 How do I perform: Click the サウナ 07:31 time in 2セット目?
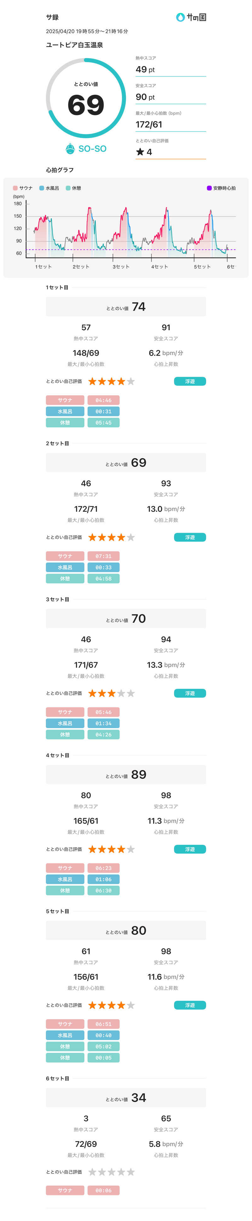103,556
